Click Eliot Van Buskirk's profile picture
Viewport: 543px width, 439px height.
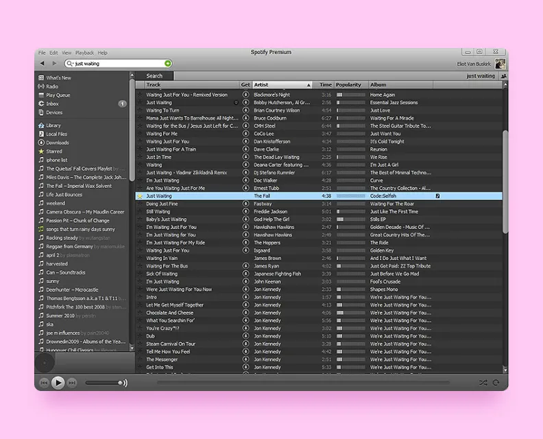(x=500, y=64)
